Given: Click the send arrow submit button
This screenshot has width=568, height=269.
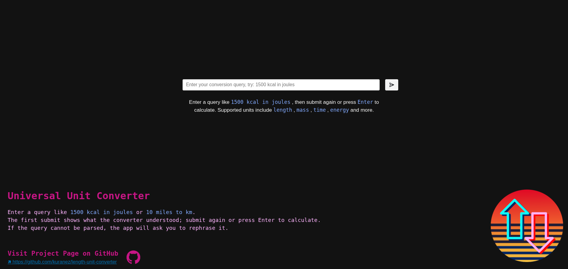Looking at the screenshot, I should pos(392,85).
